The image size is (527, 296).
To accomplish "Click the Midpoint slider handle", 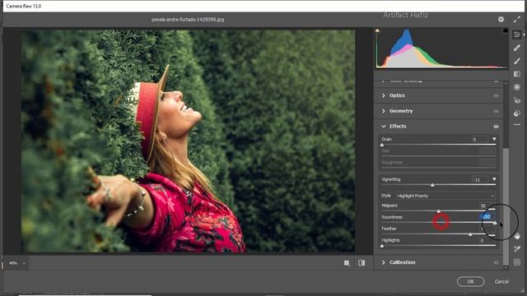I will (x=439, y=211).
